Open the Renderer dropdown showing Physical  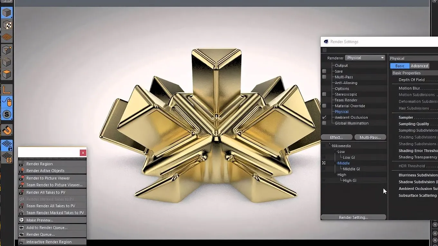point(365,58)
